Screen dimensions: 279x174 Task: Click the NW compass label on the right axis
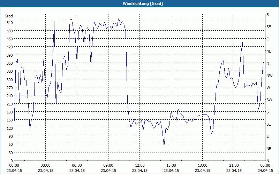click(269, 76)
